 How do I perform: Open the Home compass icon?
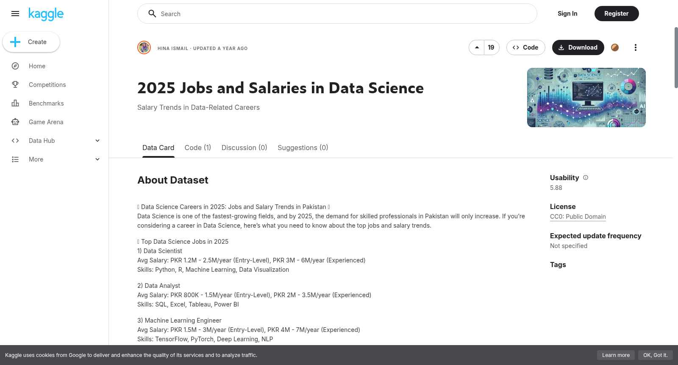tap(15, 66)
